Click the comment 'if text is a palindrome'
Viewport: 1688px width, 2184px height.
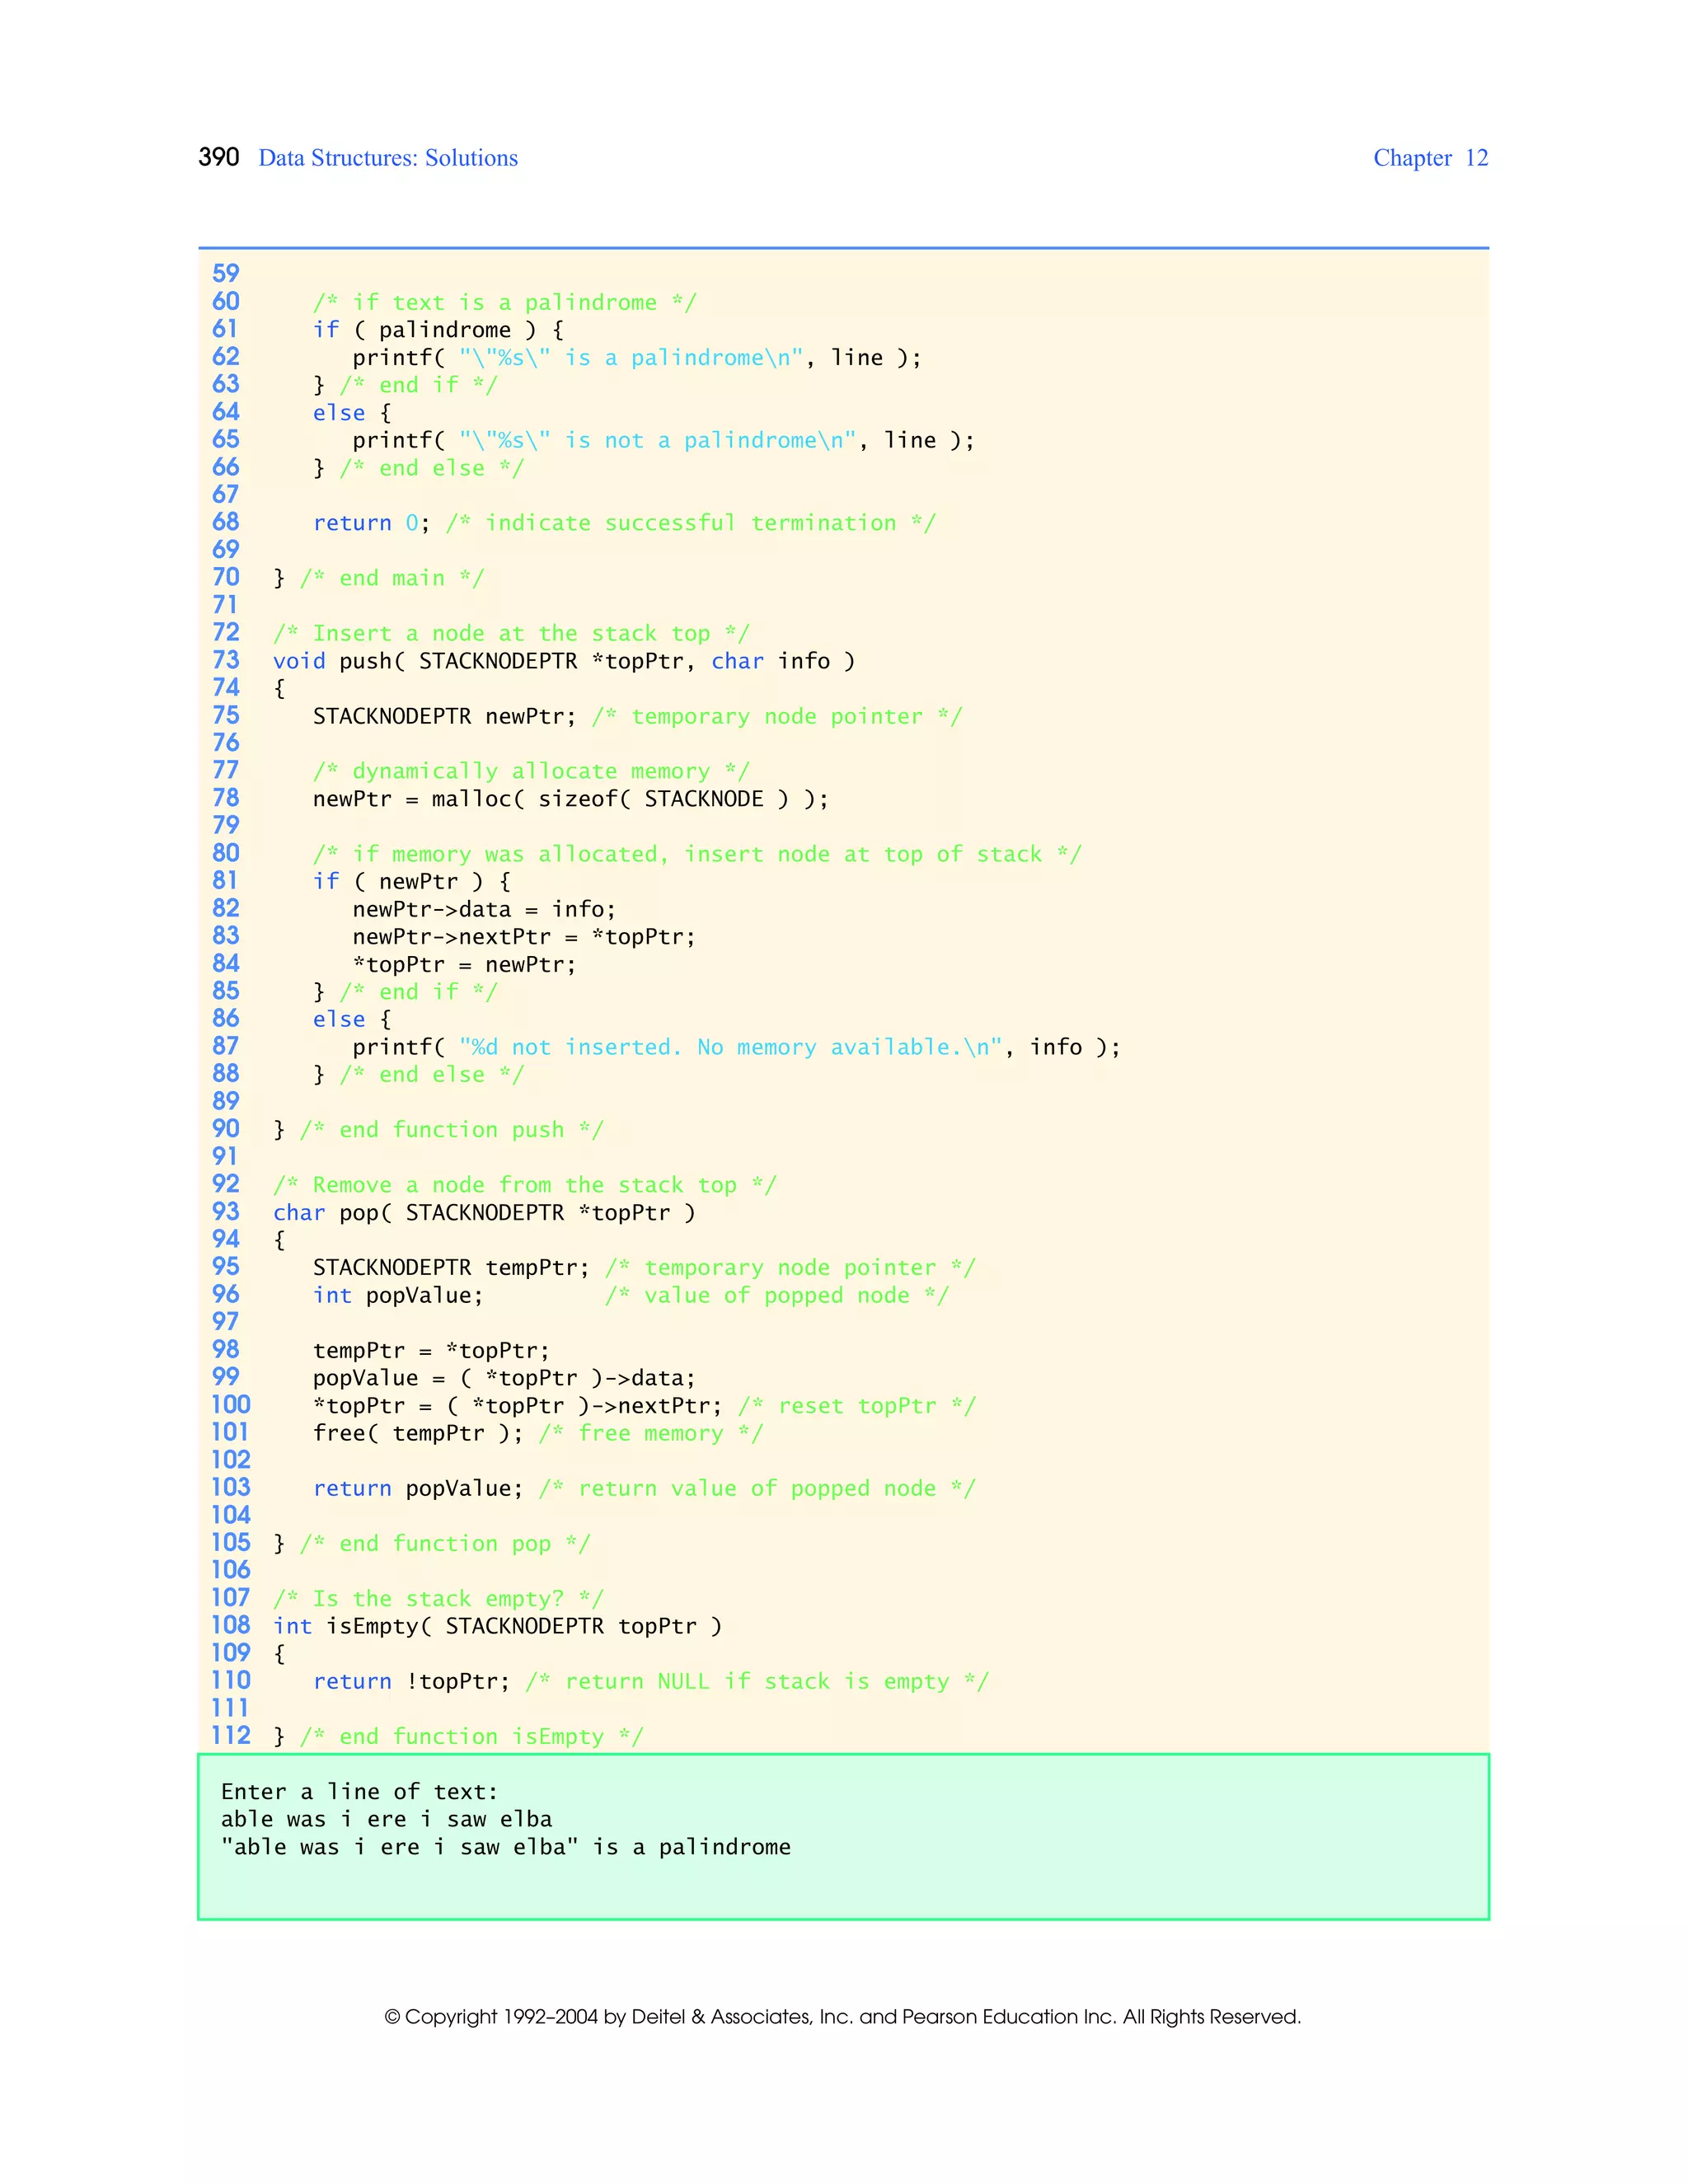pyautogui.click(x=505, y=302)
